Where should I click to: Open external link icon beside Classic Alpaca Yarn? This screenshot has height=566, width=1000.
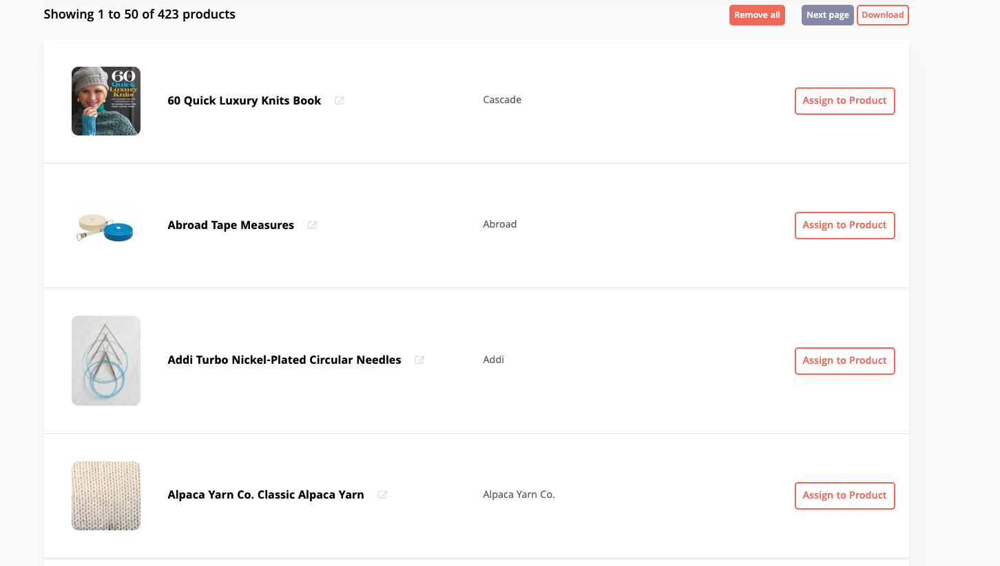(382, 494)
